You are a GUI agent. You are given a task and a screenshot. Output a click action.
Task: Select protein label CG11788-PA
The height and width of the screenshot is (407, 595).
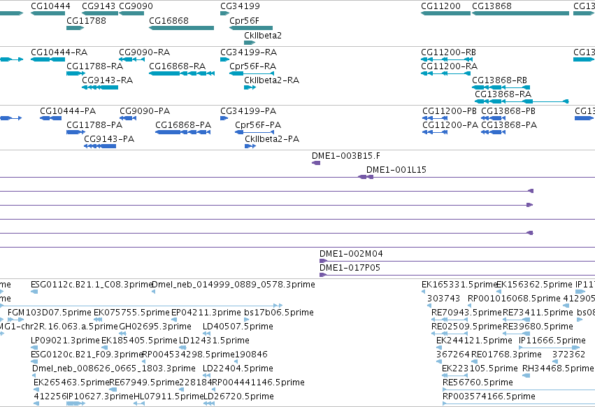(x=94, y=125)
